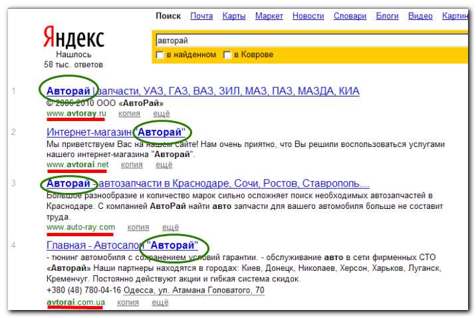The image size is (476, 318).
Task: Select the Поиск tab label
Action: pos(168,16)
